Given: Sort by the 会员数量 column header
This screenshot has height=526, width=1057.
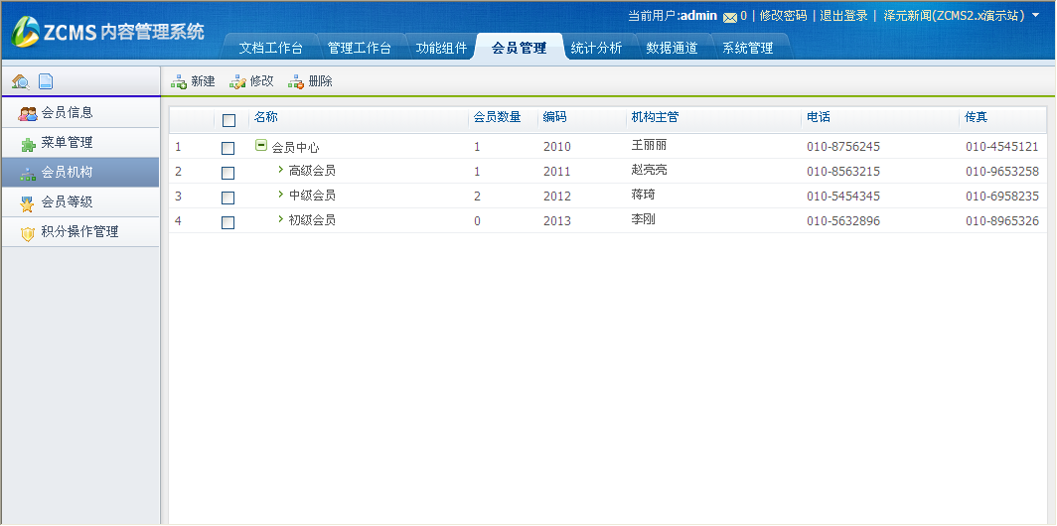Looking at the screenshot, I should (497, 117).
